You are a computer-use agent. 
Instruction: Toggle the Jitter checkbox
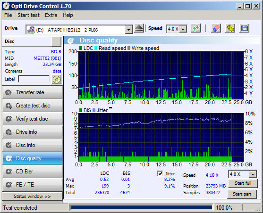[160, 173]
